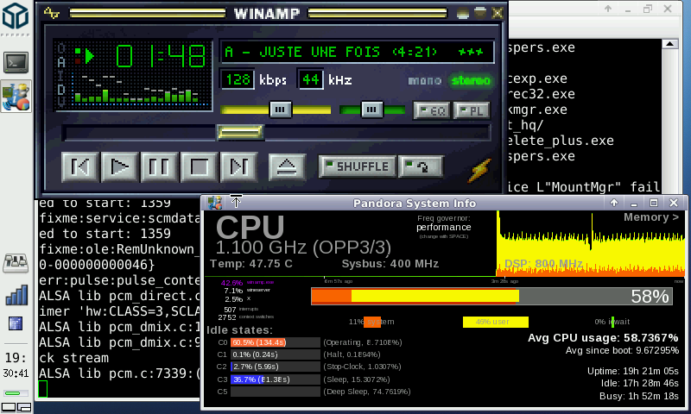Click the Eject open-file button
This screenshot has width=691, height=414.
click(x=286, y=166)
